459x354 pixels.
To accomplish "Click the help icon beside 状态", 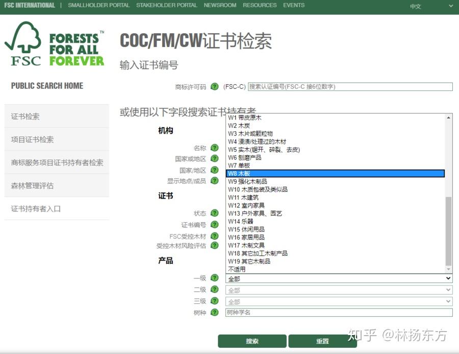I will pos(215,213).
